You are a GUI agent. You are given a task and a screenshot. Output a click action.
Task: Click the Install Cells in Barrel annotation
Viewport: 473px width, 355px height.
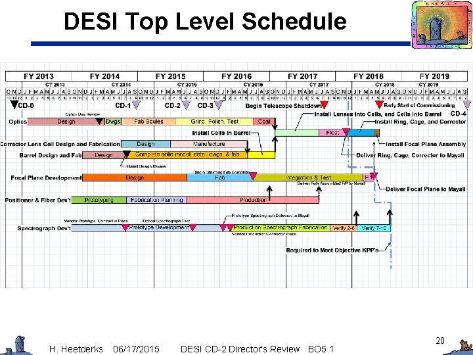point(221,133)
